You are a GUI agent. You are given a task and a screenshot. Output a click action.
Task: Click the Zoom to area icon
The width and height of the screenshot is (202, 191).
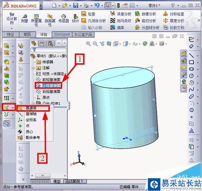tap(95, 44)
